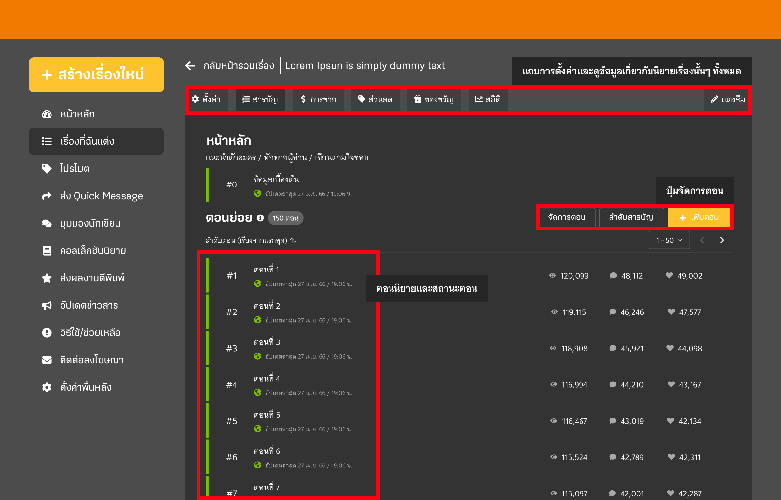The width and height of the screenshot is (781, 500).
Task: Open โปรโมต in the sidebar
Action: point(96,168)
